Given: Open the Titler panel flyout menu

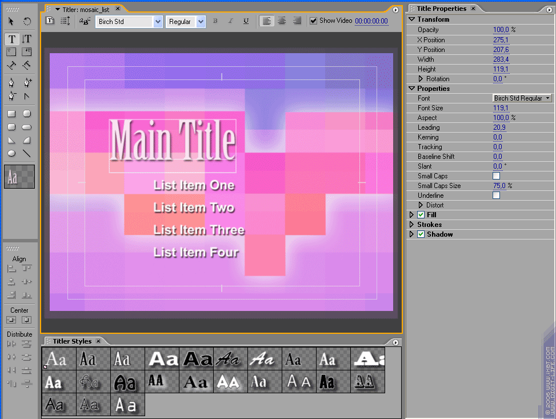Looking at the screenshot, I should [x=396, y=10].
